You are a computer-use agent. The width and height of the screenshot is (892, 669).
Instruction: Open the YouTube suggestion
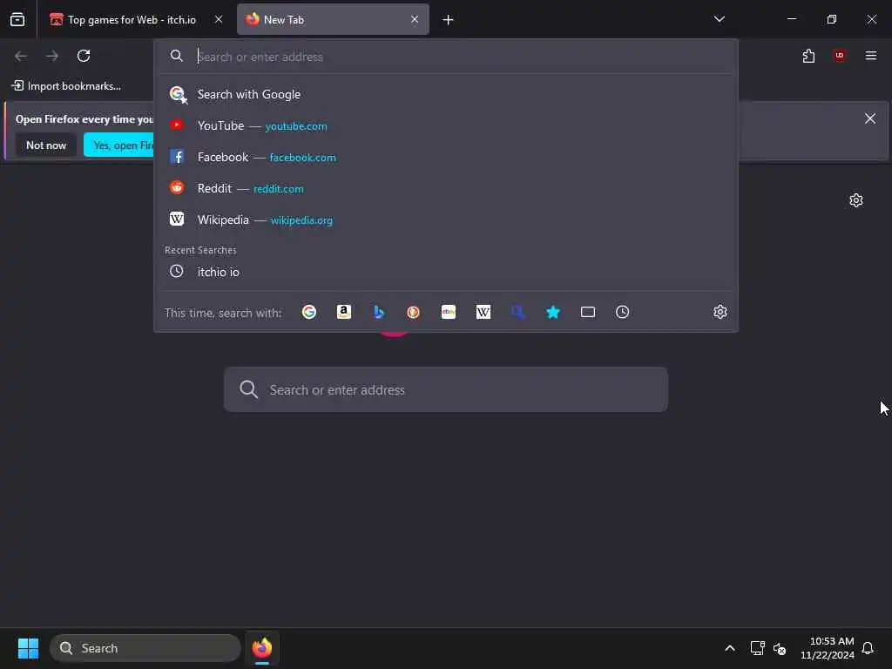pos(446,125)
